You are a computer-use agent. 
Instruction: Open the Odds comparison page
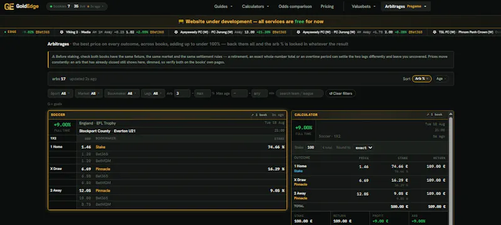[x=295, y=6]
